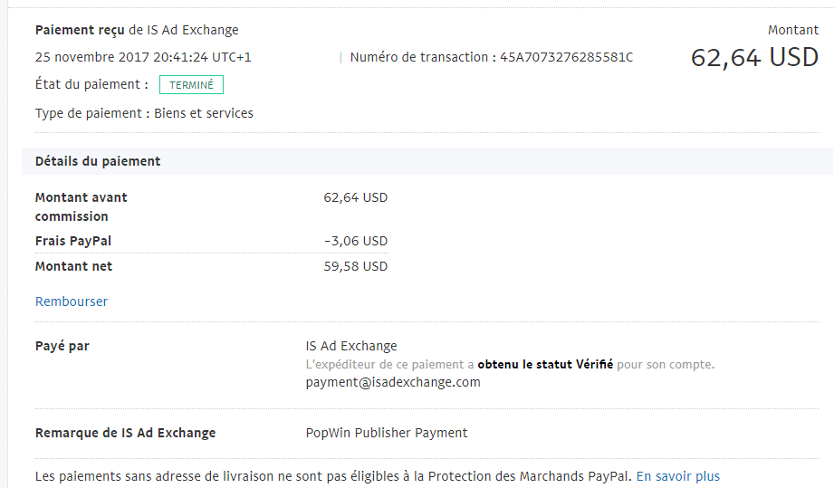Image resolution: width=834 pixels, height=488 pixels.
Task: Select the 25 novembre 2017 date text
Action: pos(92,57)
